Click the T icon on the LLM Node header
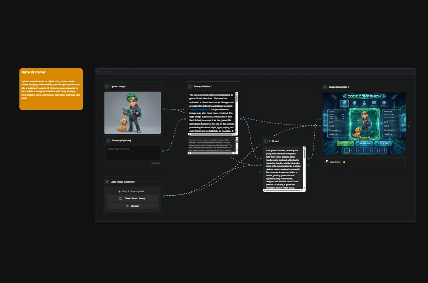The width and height of the screenshot is (428, 283). point(265,141)
